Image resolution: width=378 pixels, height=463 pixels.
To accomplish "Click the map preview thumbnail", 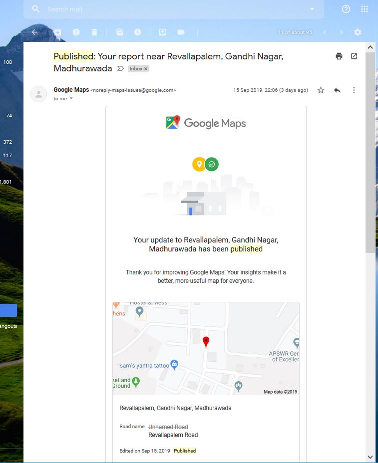I will tap(206, 348).
